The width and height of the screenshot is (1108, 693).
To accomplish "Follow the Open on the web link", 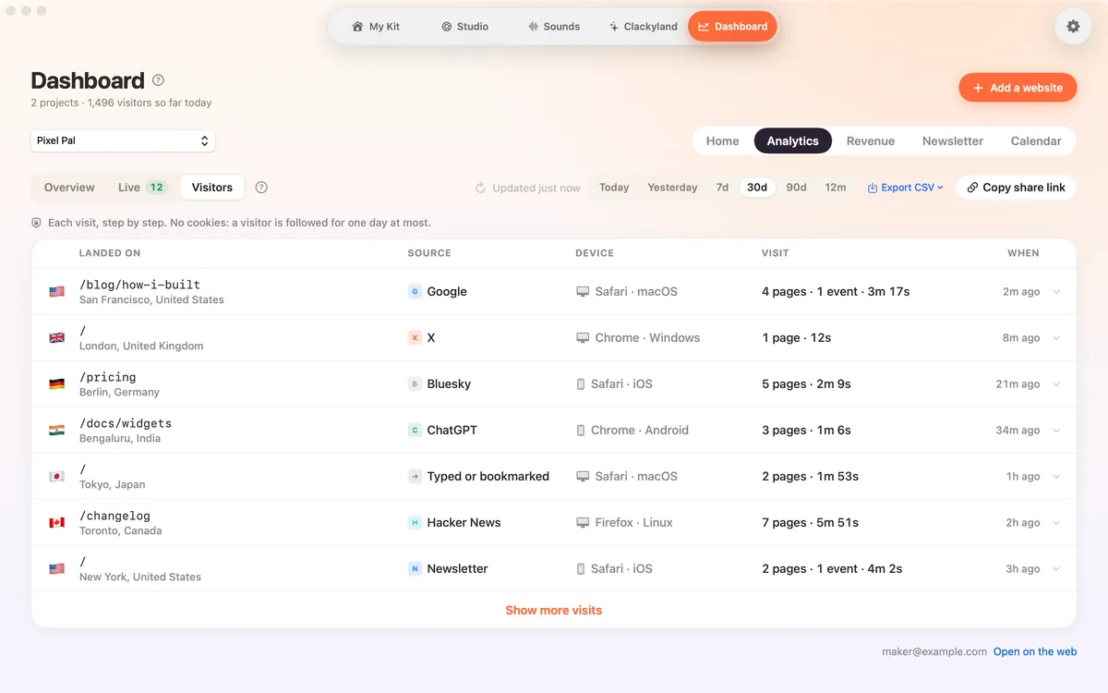I will (1035, 651).
